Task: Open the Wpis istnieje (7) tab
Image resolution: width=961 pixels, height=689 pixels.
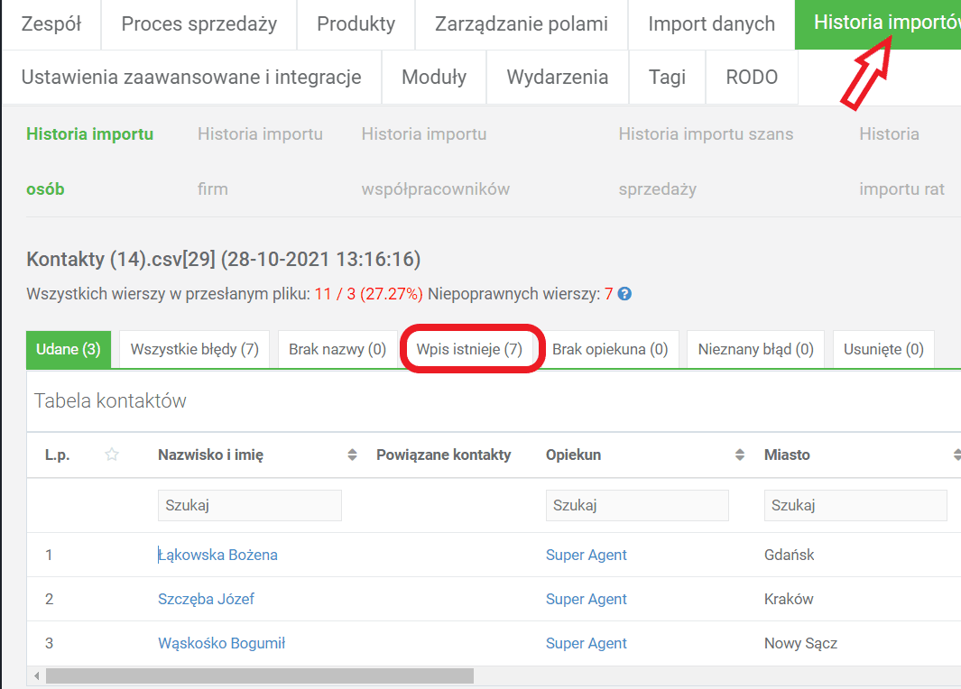Action: pyautogui.click(x=469, y=349)
